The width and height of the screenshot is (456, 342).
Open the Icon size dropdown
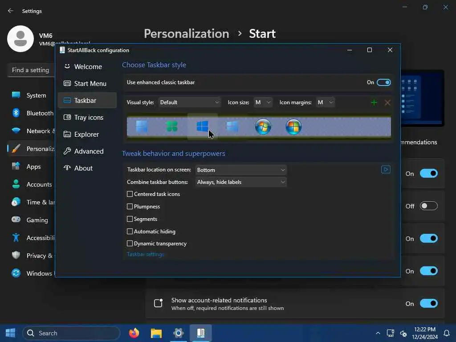(x=263, y=102)
